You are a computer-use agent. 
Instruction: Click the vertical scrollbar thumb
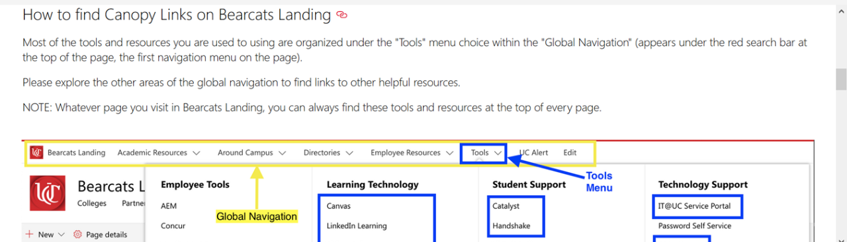[841, 79]
